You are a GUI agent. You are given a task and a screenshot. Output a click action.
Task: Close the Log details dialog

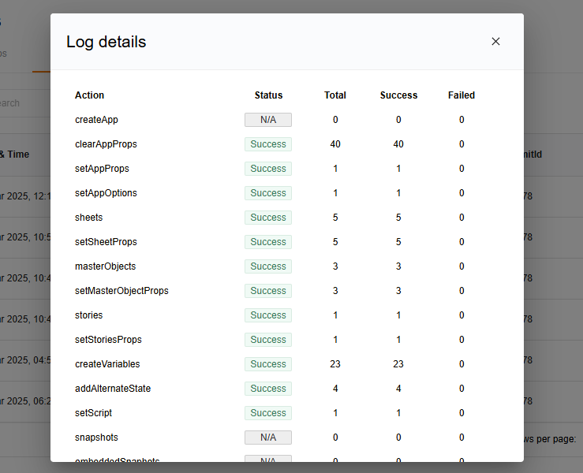495,41
